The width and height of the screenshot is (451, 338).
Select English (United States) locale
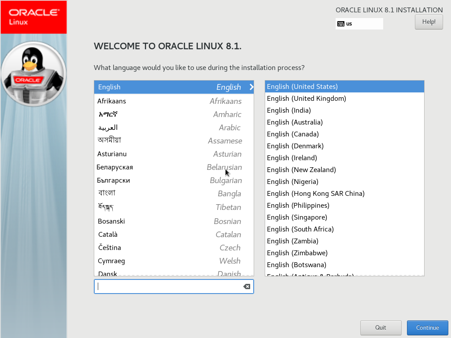pos(344,87)
